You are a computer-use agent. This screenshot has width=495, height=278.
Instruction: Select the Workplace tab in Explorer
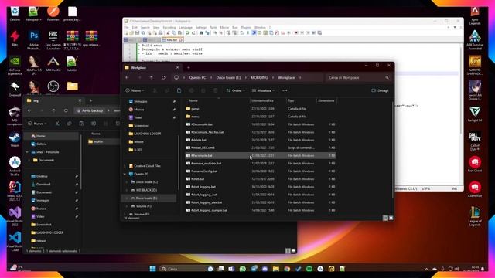pos(152,67)
